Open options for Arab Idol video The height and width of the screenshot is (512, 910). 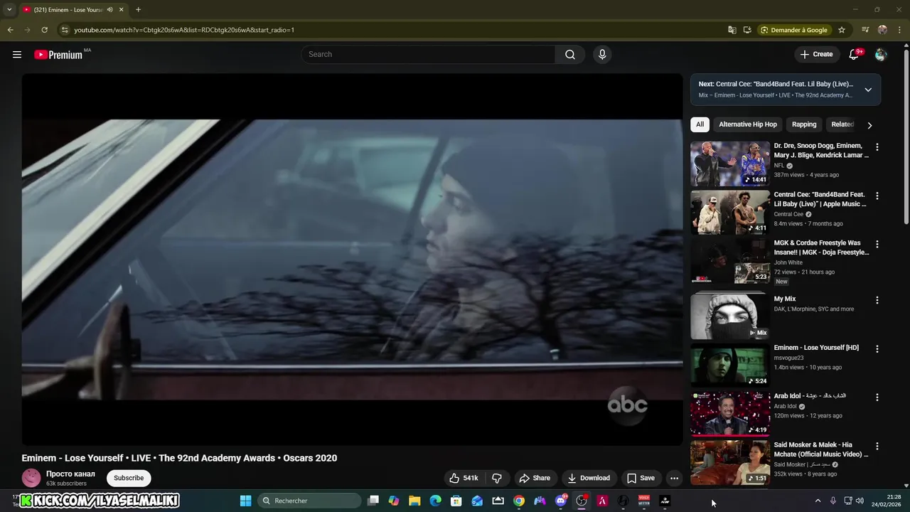point(877,398)
